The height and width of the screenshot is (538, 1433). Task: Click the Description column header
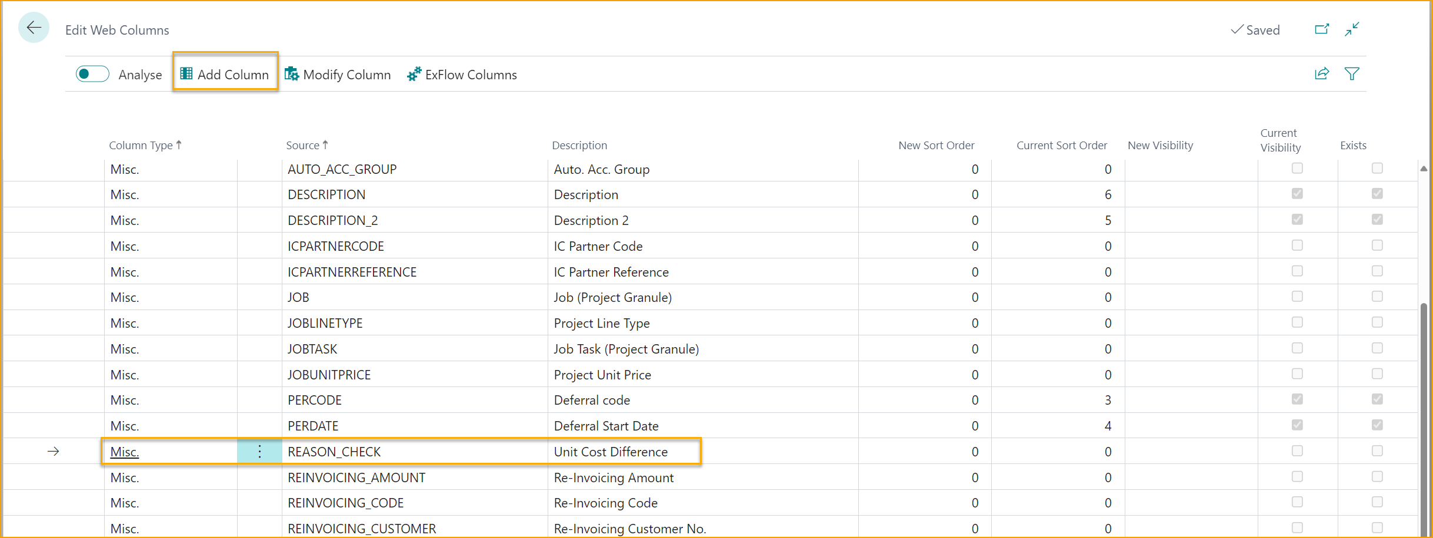point(579,146)
